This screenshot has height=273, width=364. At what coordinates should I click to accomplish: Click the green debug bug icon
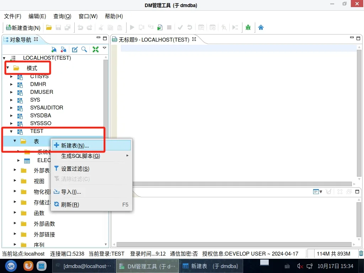tap(248, 28)
